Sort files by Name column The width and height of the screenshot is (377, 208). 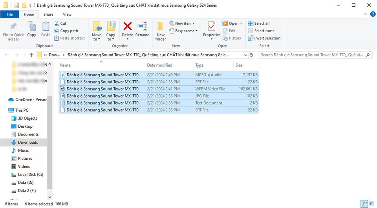pyautogui.click(x=102, y=65)
